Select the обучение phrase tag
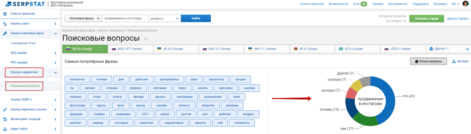The height and width of the screenshot is (134, 471). pos(160,88)
